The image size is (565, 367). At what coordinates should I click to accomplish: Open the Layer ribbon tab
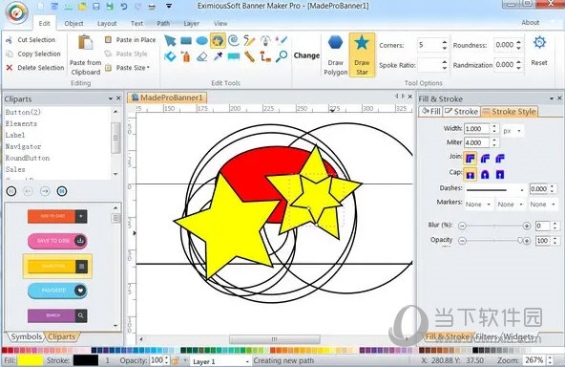pos(191,24)
